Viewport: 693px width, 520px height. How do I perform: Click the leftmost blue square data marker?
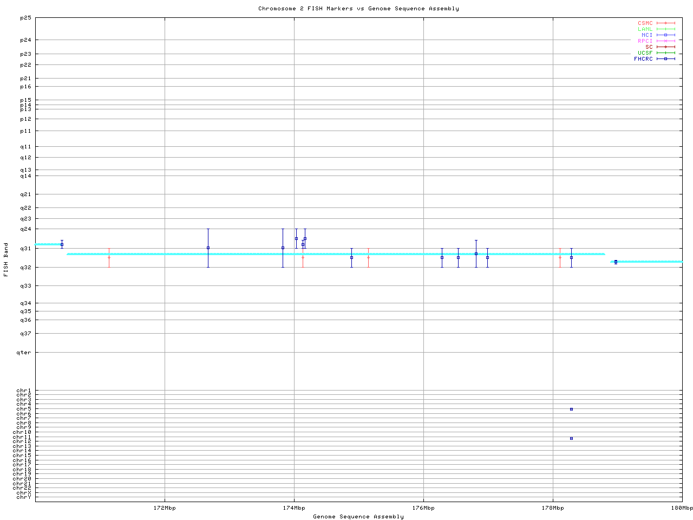pyautogui.click(x=62, y=244)
